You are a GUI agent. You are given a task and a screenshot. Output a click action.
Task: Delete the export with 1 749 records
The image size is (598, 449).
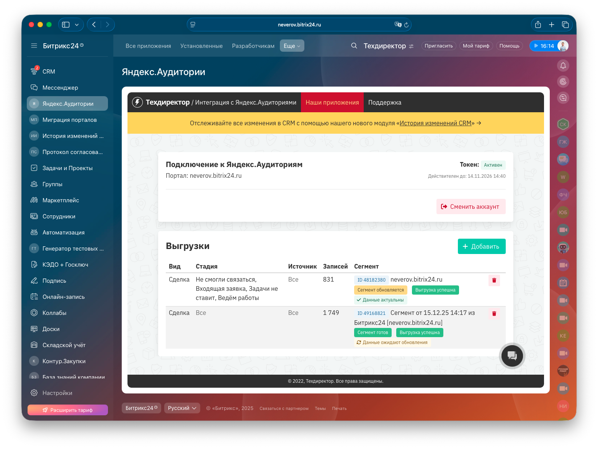494,314
